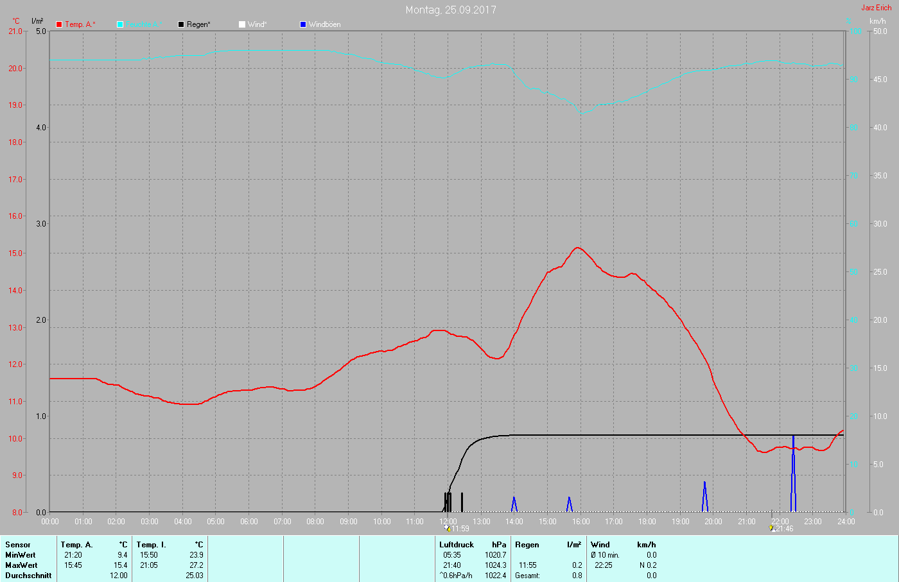Click the Montag, 25.09.2017 chart title
899x582 pixels.
tap(451, 10)
